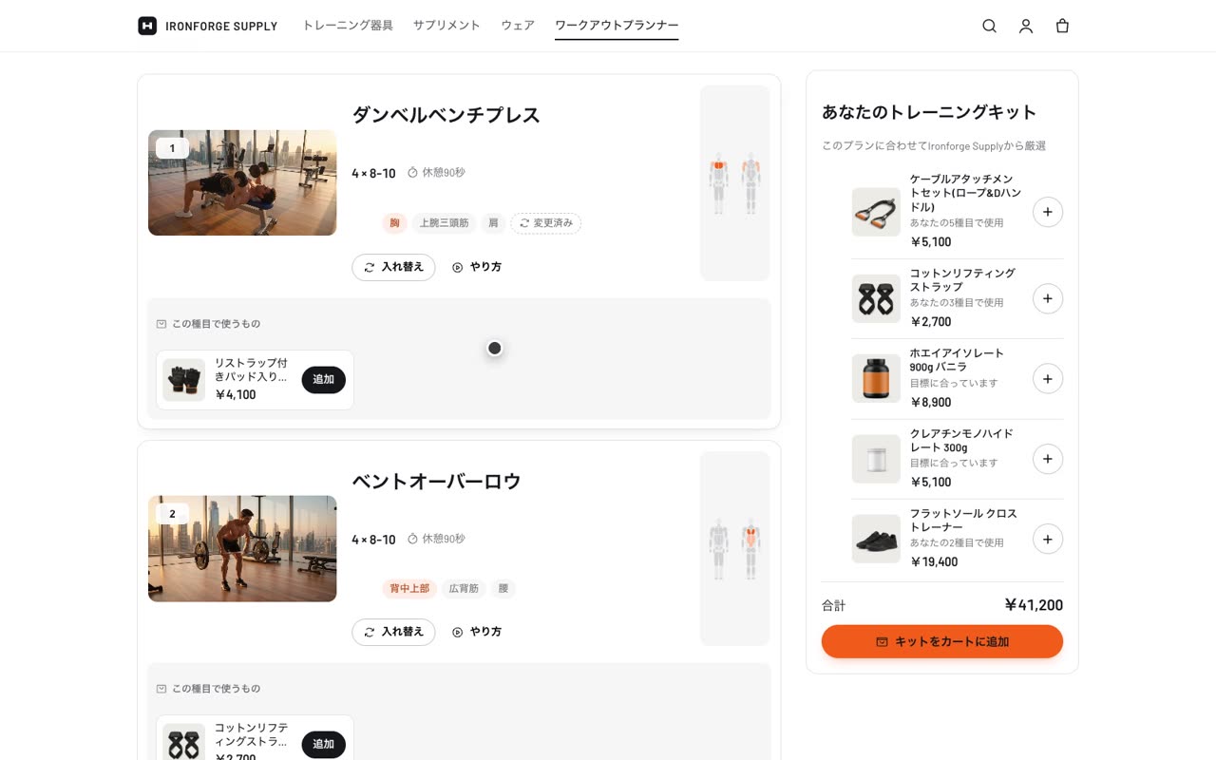Click the ダンベルベンチプレス muscle diagram

click(x=734, y=182)
